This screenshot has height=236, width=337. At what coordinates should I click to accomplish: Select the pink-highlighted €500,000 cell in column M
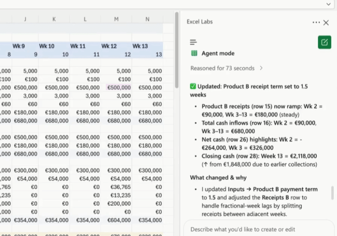click(119, 87)
